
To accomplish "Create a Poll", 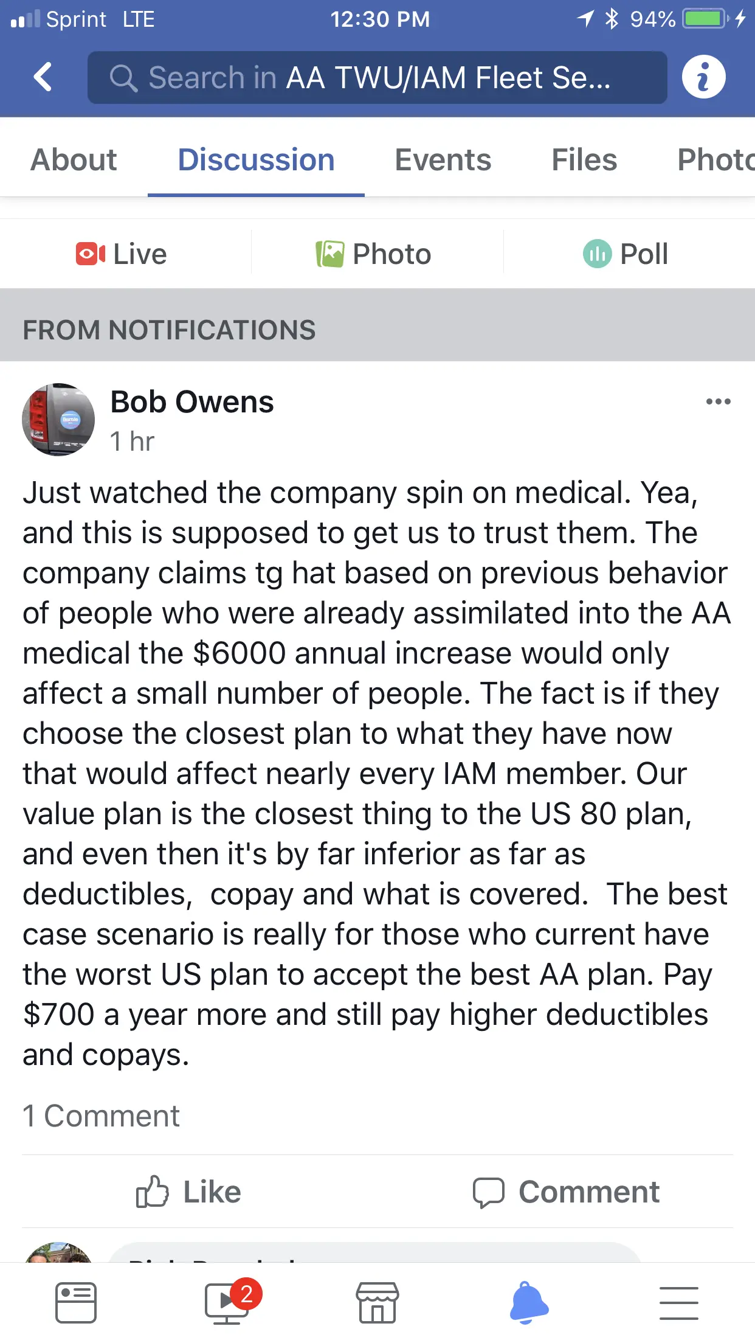I will (626, 254).
